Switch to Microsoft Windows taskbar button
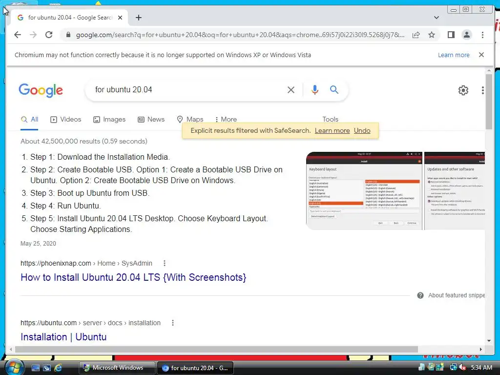The image size is (500, 375). pos(117,368)
